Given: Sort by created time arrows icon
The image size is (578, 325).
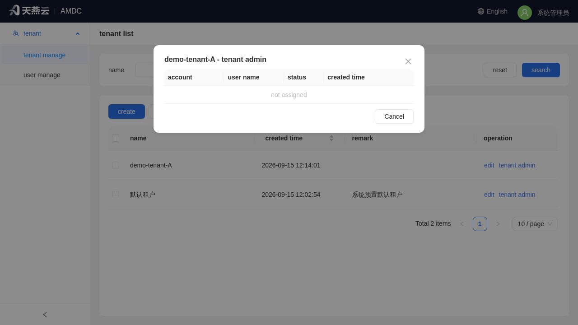Looking at the screenshot, I should coord(331,138).
